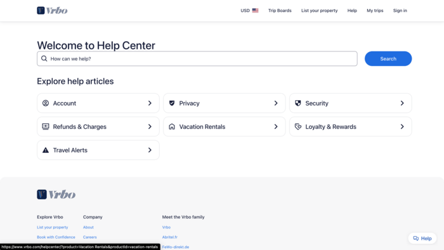
Task: Expand the Privacy chevron arrow
Action: point(276,103)
